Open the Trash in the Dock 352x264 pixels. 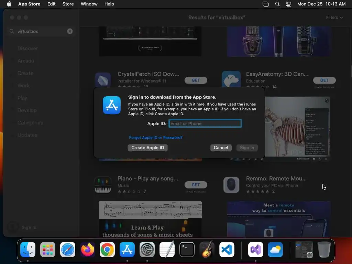[x=324, y=250]
